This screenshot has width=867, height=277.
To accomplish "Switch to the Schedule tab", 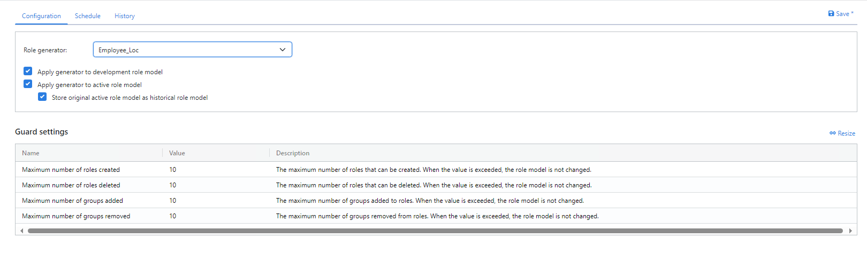I will tap(87, 16).
